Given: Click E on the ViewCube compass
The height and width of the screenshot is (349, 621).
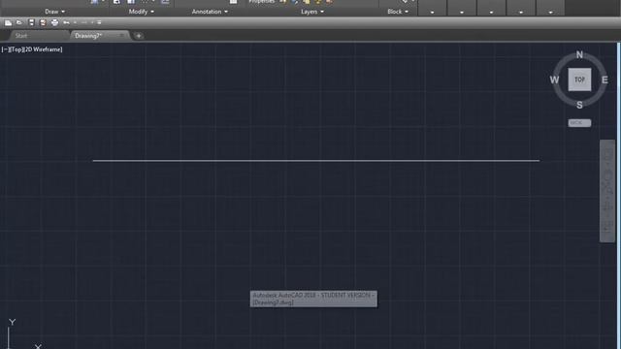Looking at the screenshot, I should [x=605, y=79].
